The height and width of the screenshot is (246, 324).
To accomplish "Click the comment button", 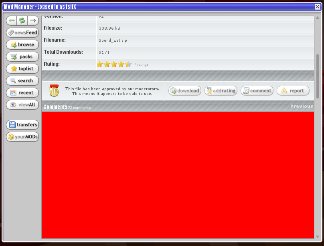I will [257, 91].
